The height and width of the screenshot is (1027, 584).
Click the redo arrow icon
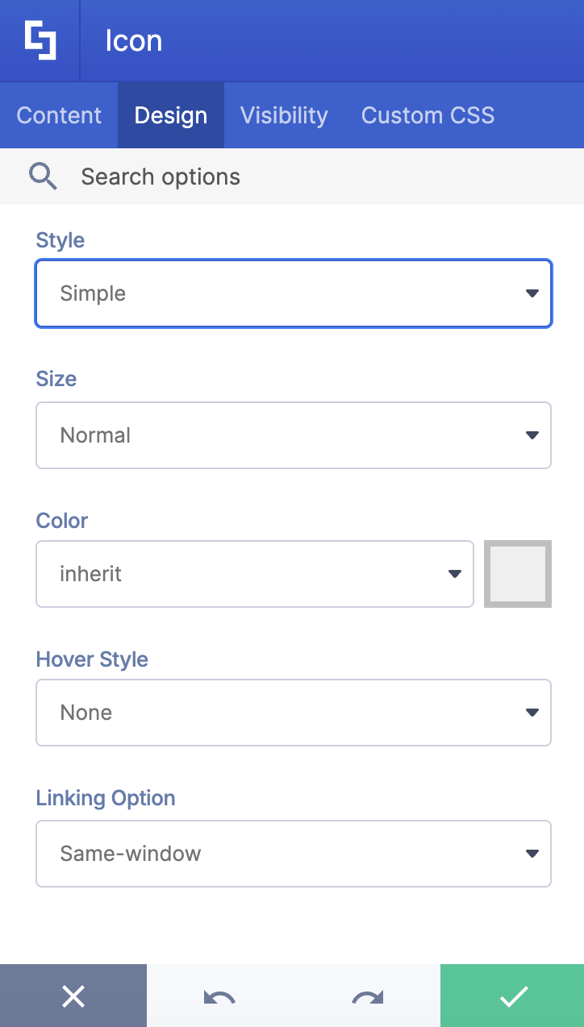click(x=365, y=996)
